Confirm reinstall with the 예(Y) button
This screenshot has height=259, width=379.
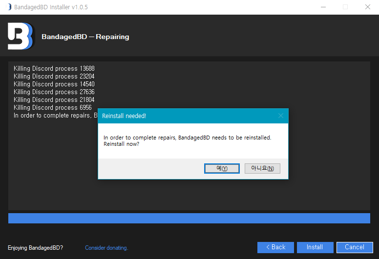222,168
